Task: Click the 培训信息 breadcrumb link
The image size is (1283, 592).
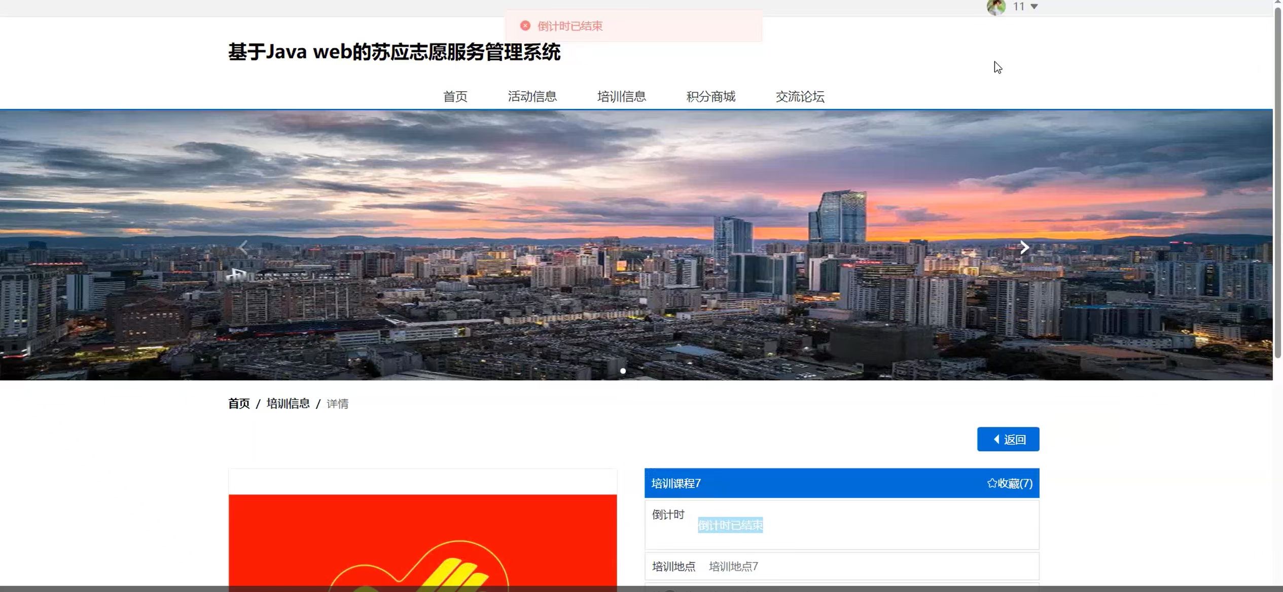Action: [288, 404]
